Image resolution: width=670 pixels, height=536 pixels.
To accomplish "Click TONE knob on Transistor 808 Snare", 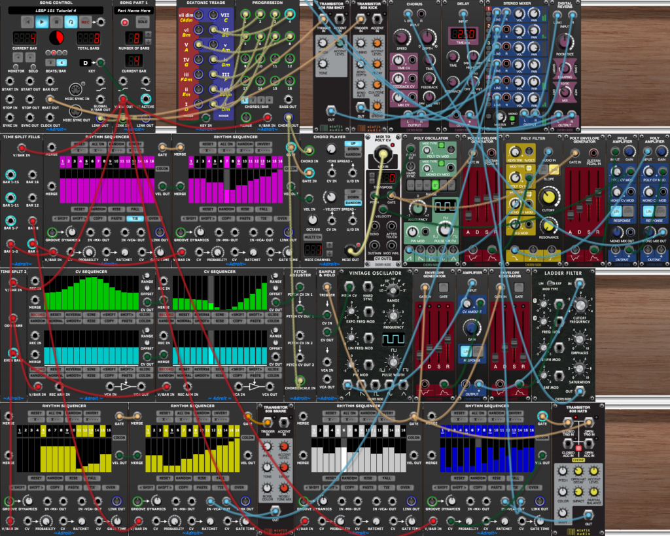I will (267, 467).
